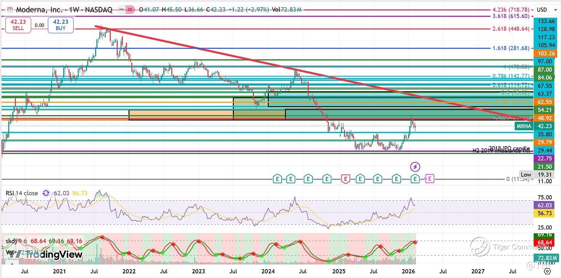This screenshot has height=278, width=561.
Task: Open the pink upcoming earnings E marker
Action: [x=430, y=178]
